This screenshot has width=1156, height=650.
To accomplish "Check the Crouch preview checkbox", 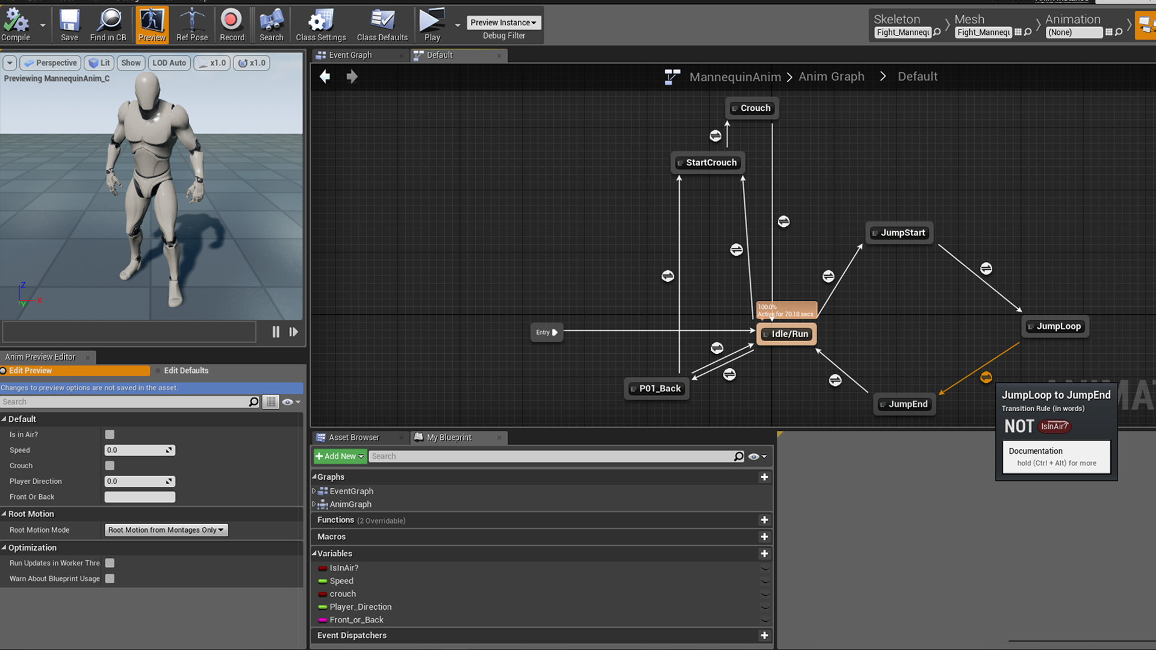I will pyautogui.click(x=110, y=466).
